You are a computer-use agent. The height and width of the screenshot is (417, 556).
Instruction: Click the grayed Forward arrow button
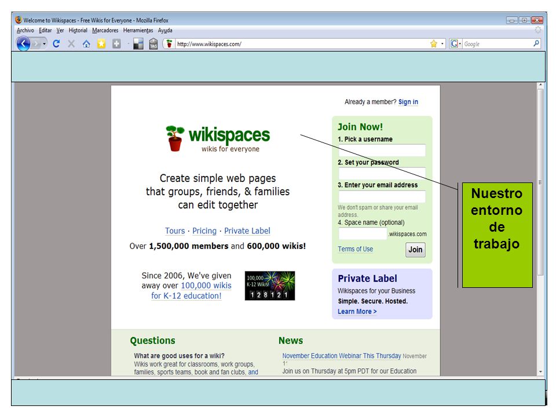point(36,44)
